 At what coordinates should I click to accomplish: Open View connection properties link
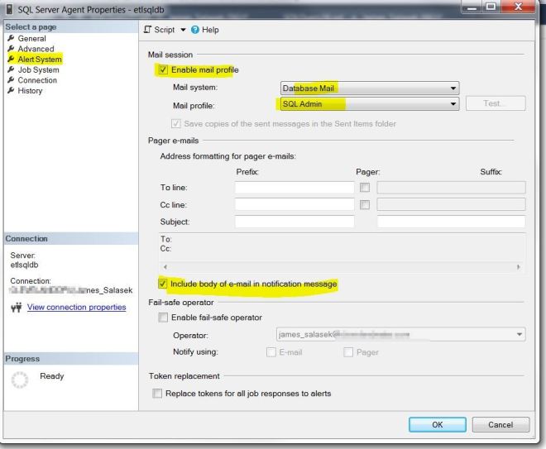click(x=76, y=308)
